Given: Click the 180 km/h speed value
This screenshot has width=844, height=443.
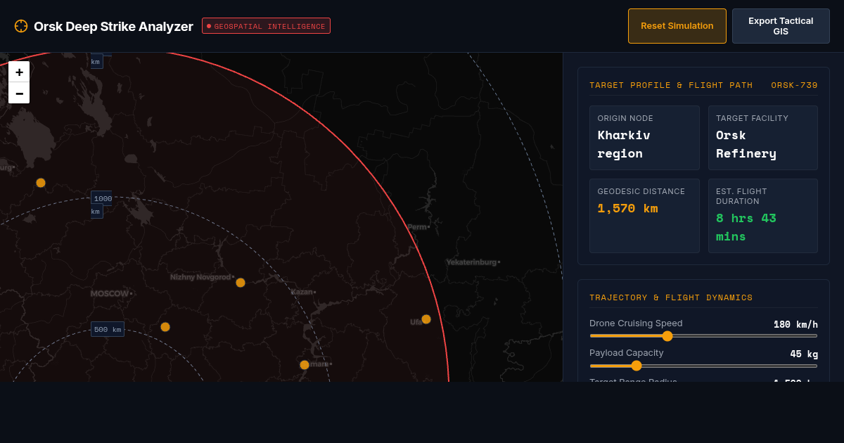Looking at the screenshot, I should (x=795, y=324).
